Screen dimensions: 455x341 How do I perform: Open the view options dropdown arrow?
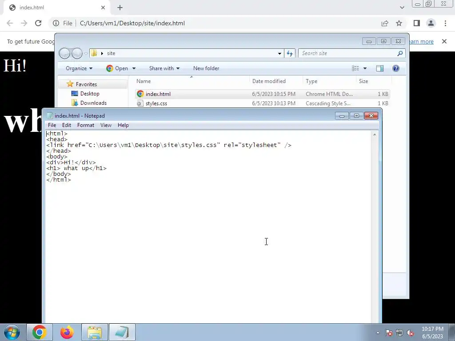tap(365, 68)
